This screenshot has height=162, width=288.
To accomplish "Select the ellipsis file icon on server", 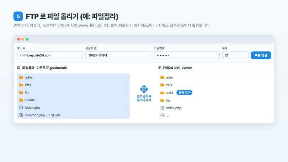I will tap(162, 115).
